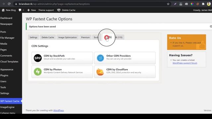Click the Photon green lightning icon
Screen dimensions: 212x119
tap(37, 72)
